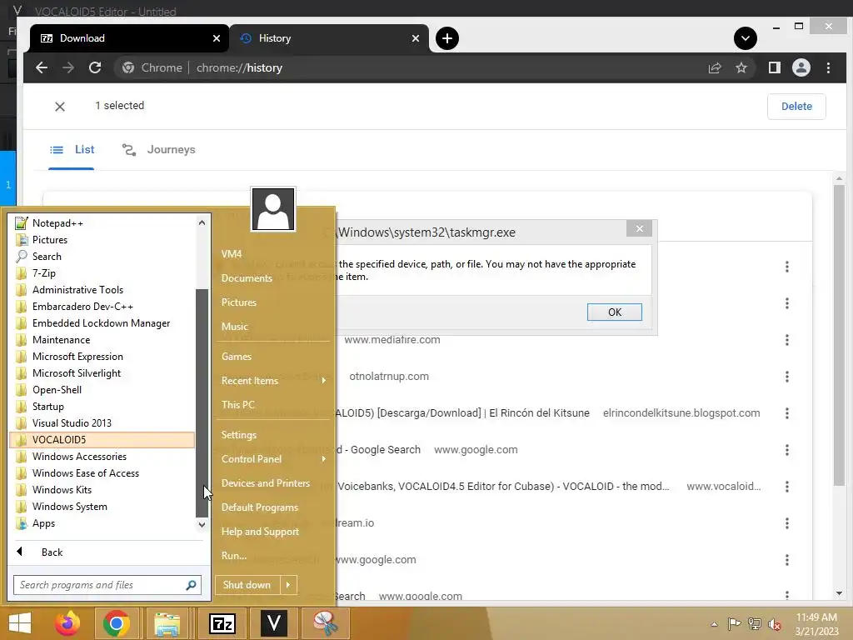
Task: Click the start menu user picture
Action: click(x=273, y=209)
